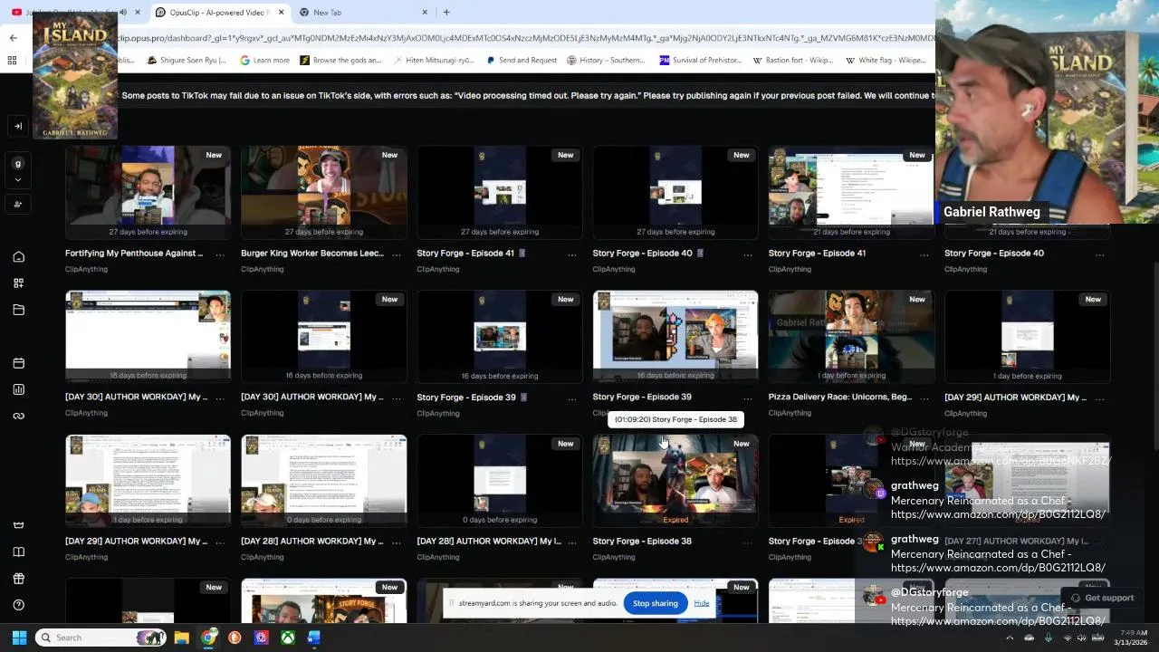Open the Pizza Delivery Race thumbnail

click(851, 336)
